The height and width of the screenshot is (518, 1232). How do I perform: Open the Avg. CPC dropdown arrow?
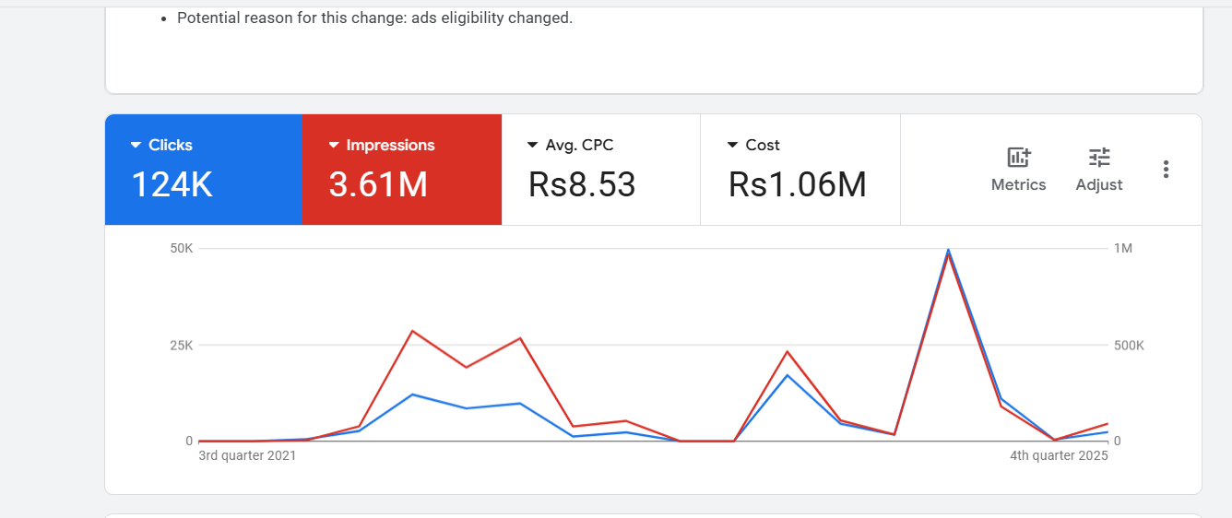[x=532, y=146]
